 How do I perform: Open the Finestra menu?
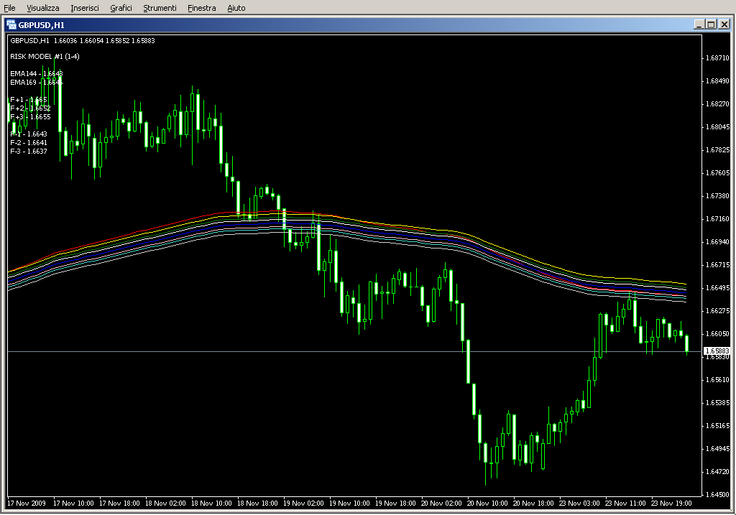tap(201, 8)
